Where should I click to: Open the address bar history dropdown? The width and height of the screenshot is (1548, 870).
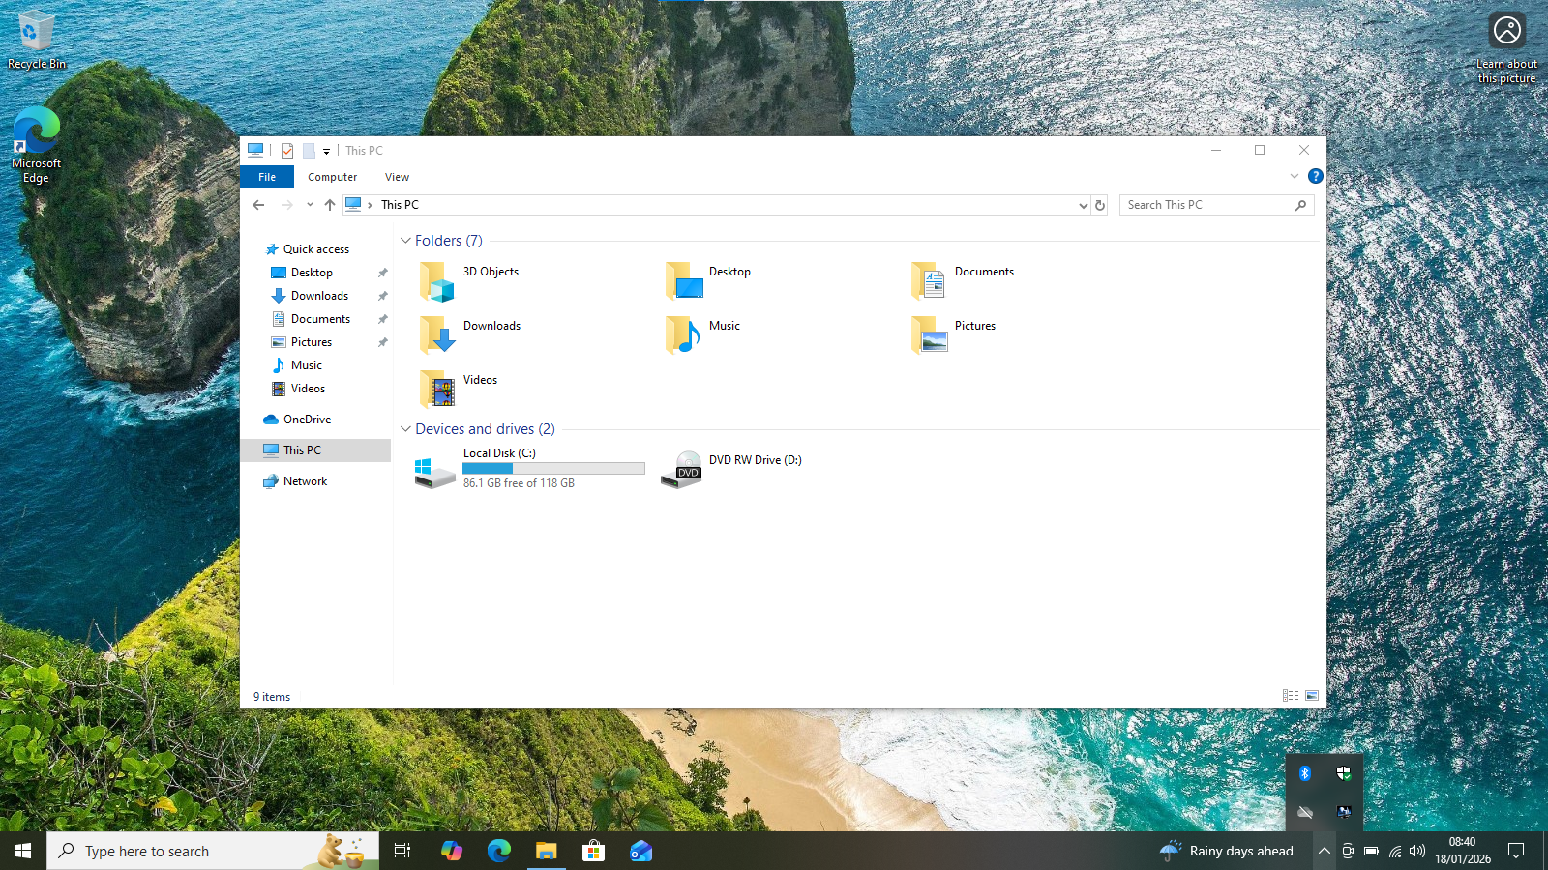click(1083, 205)
